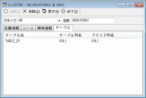The width and height of the screenshot is (146, 98).
Task: Switch to the ソース tab
Action: (x=28, y=28)
